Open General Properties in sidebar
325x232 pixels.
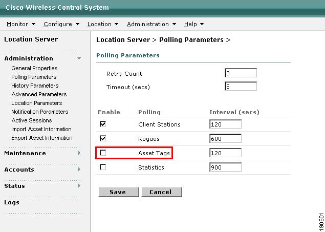34,68
